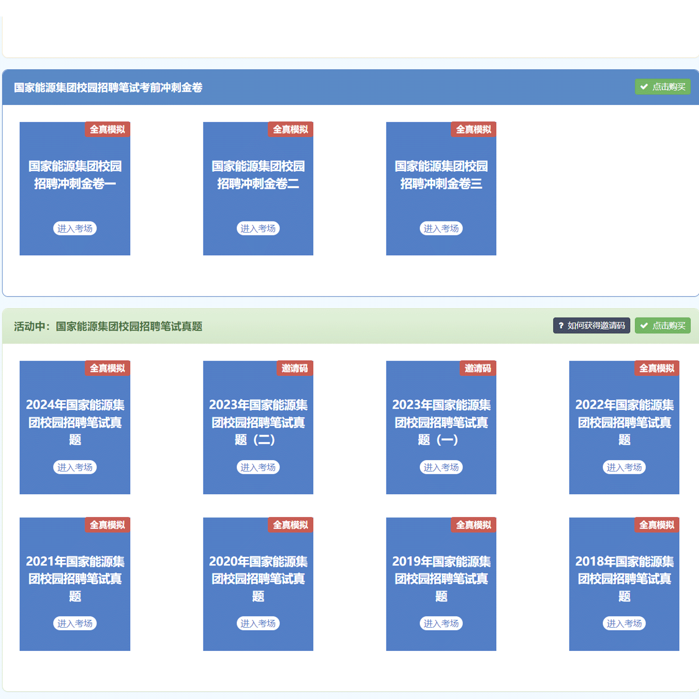Open the 国家能源集团校园招聘冲刺金卷二 card title
The height and width of the screenshot is (699, 699).
(258, 175)
